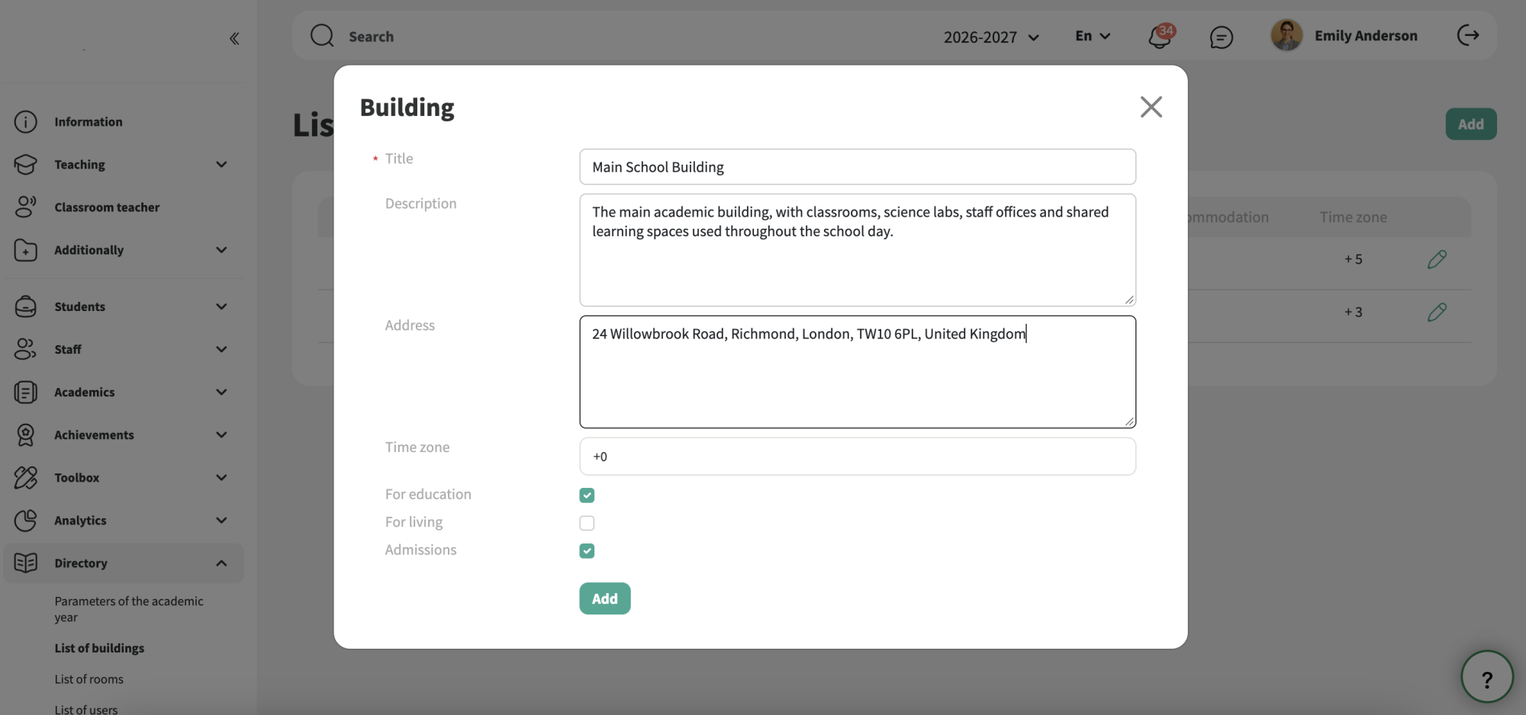Click the logout icon in header
Image resolution: width=1526 pixels, height=715 pixels.
pyautogui.click(x=1468, y=35)
